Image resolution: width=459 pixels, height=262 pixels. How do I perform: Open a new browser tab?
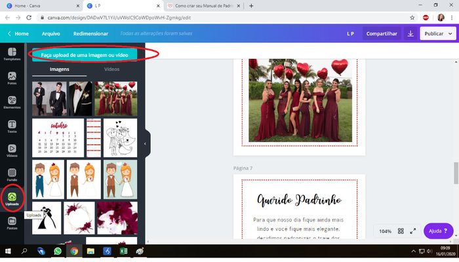[x=251, y=5]
